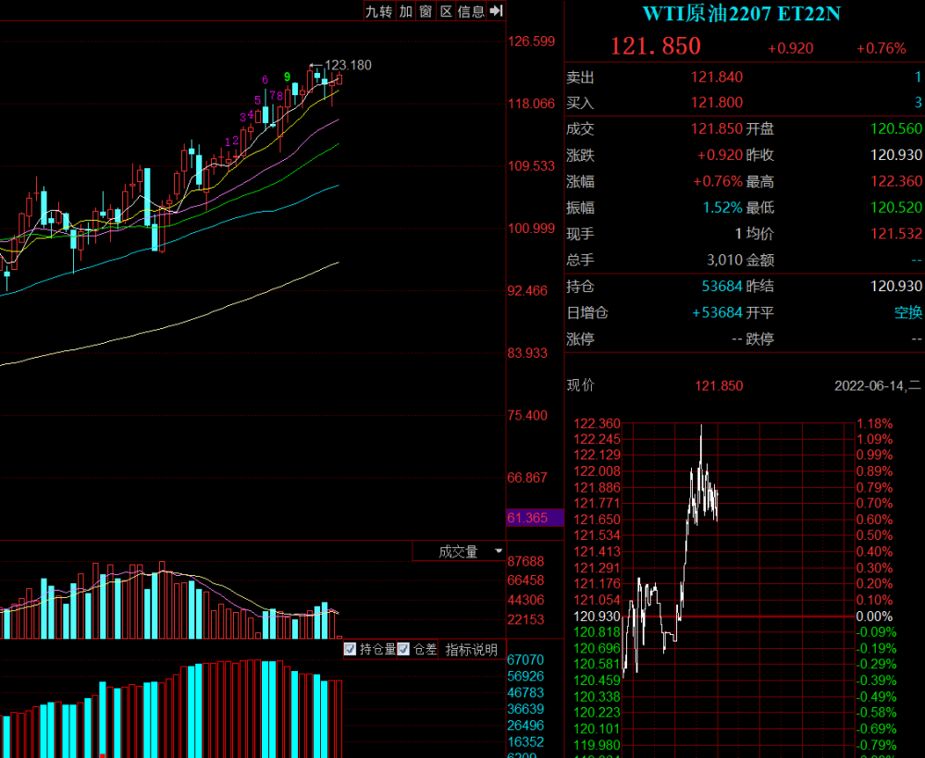Viewport: 925px width, 758px height.
Task: Click the 123.180 high price marker
Action: 348,65
